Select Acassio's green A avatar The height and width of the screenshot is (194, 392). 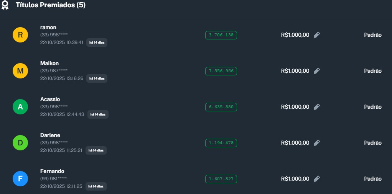coord(20,107)
